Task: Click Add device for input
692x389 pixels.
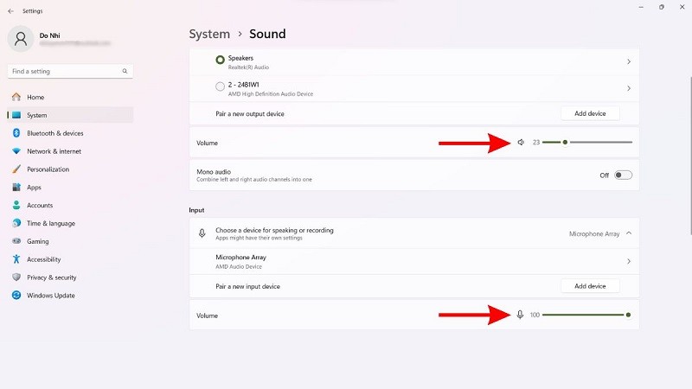Action: [590, 286]
